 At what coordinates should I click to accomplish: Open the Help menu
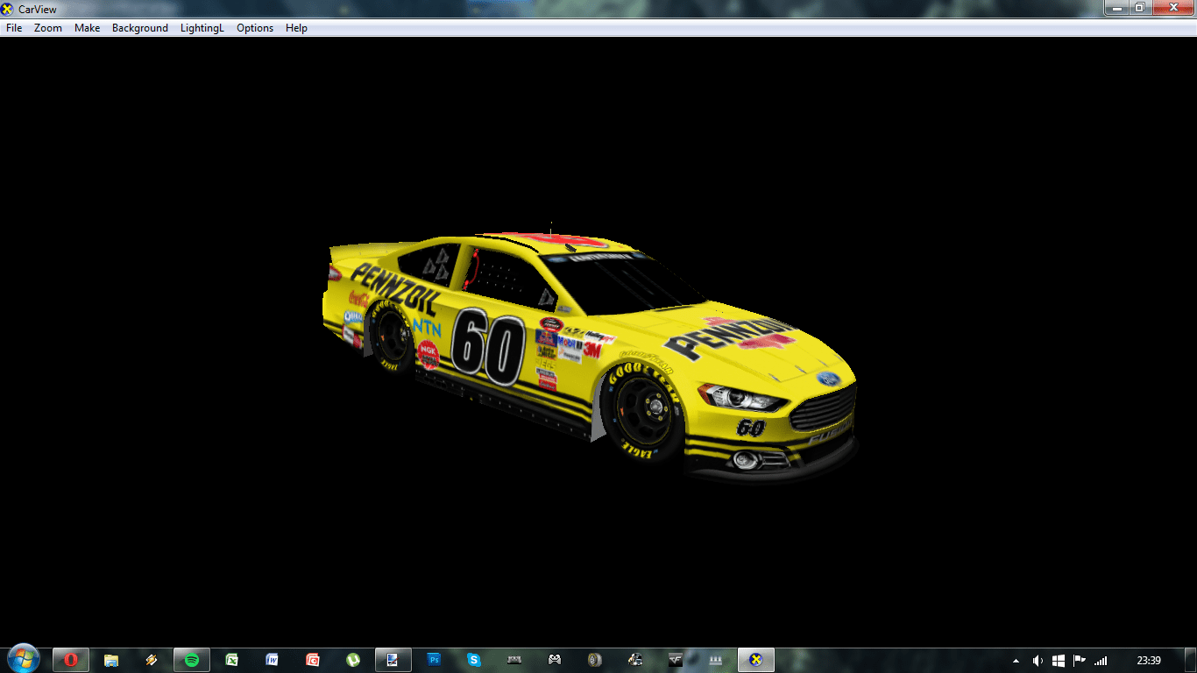[x=296, y=28]
